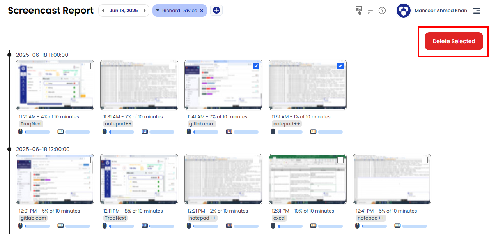Click the circular company logo avatar

[404, 11]
